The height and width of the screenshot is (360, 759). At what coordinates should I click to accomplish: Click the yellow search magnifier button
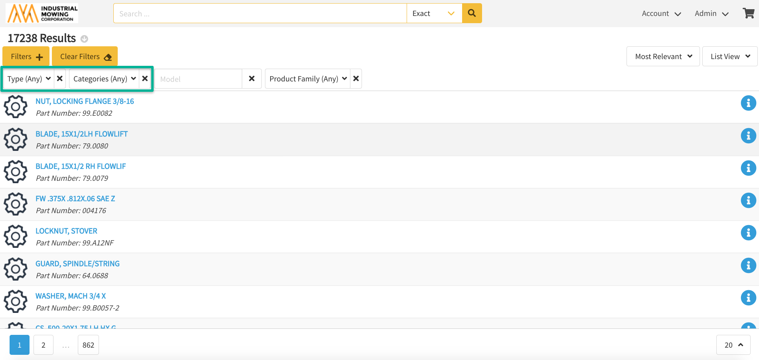tap(472, 13)
